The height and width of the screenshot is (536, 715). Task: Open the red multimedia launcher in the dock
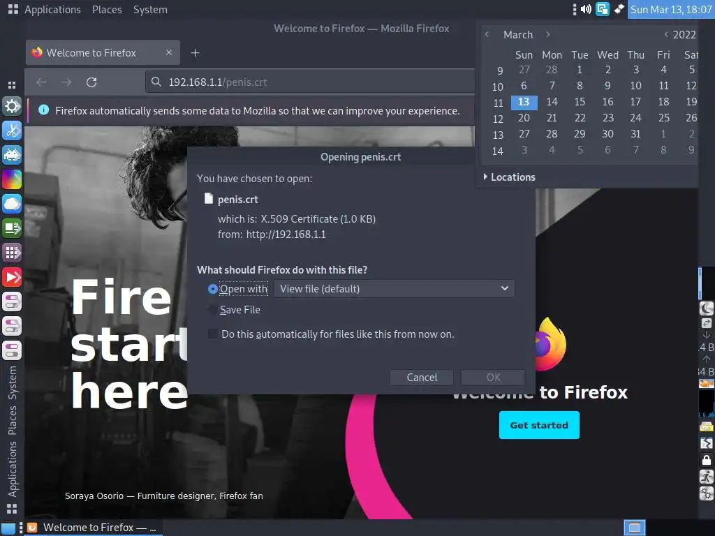click(12, 277)
